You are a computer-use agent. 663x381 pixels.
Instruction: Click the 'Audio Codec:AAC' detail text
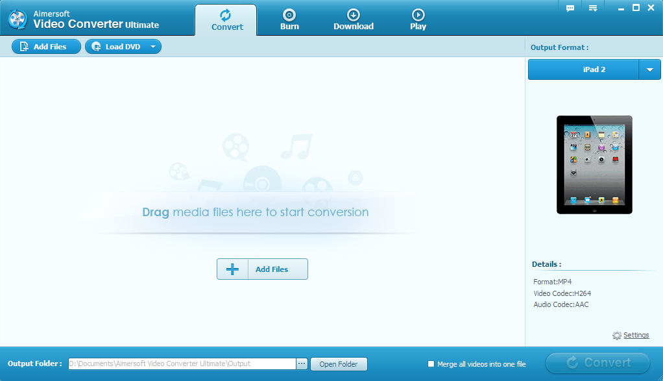click(561, 304)
